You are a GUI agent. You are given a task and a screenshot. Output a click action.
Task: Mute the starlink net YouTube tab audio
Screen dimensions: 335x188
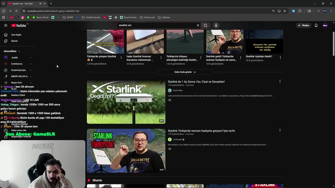[x=40, y=4]
